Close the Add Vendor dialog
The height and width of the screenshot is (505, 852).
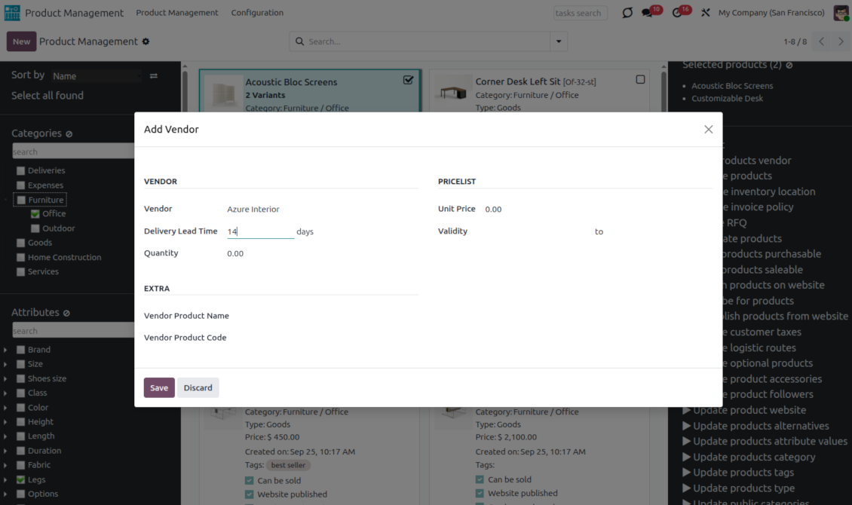(708, 130)
